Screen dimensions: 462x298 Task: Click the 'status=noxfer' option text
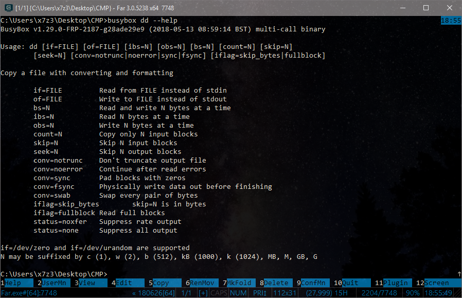pos(60,222)
